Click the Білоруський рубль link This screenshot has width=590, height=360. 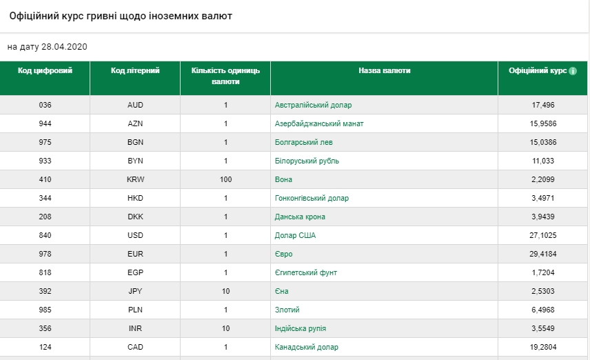coord(307,161)
